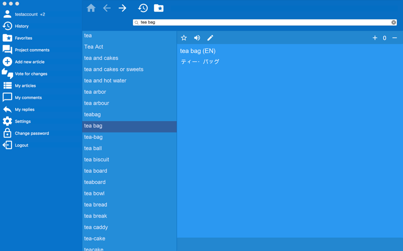This screenshot has height=251, width=403.
Task: Click the back arrow navigation icon
Action: [107, 8]
